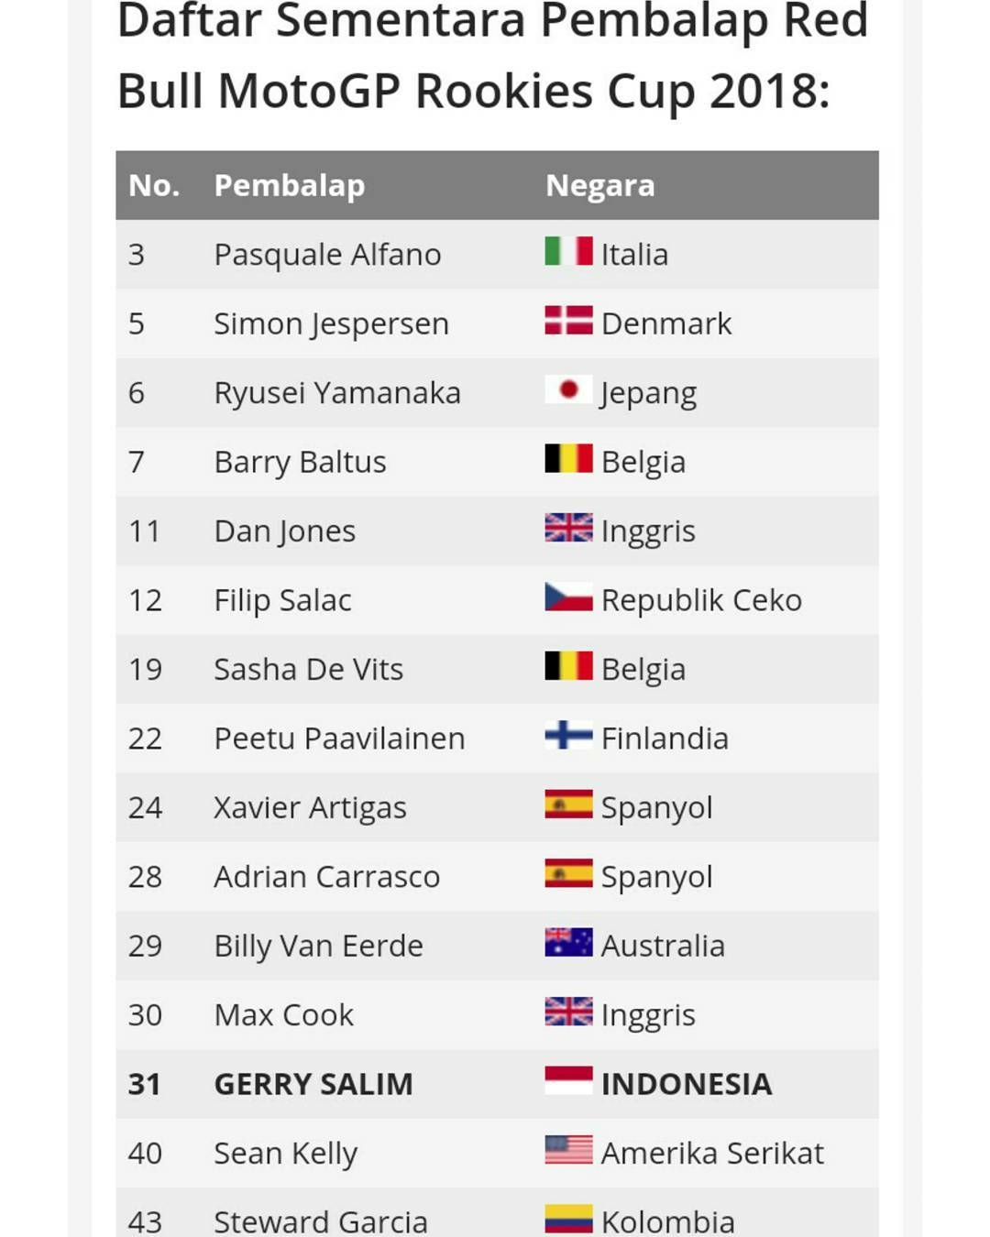Click the Spanyol text in Adrian Carrasco row
The width and height of the screenshot is (990, 1237).
[x=656, y=878]
